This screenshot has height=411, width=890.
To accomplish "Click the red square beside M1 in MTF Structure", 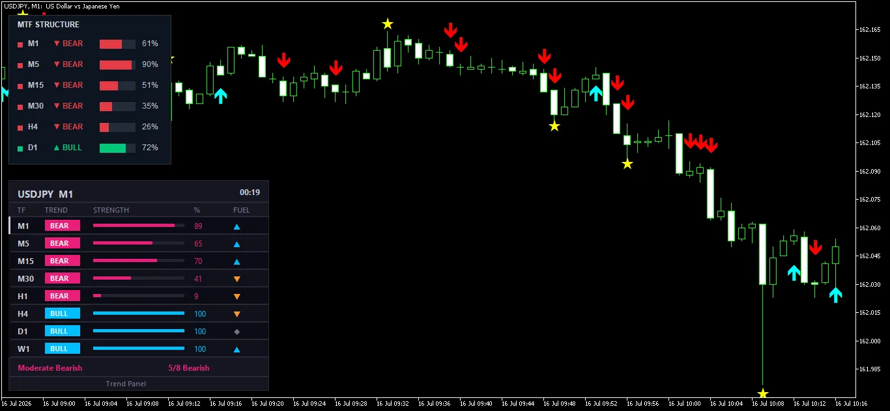I will click(x=20, y=45).
